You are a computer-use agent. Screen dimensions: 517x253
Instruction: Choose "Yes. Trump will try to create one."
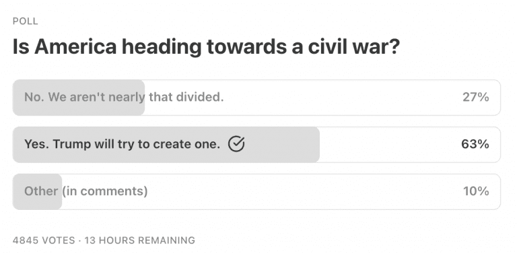pyautogui.click(x=256, y=145)
